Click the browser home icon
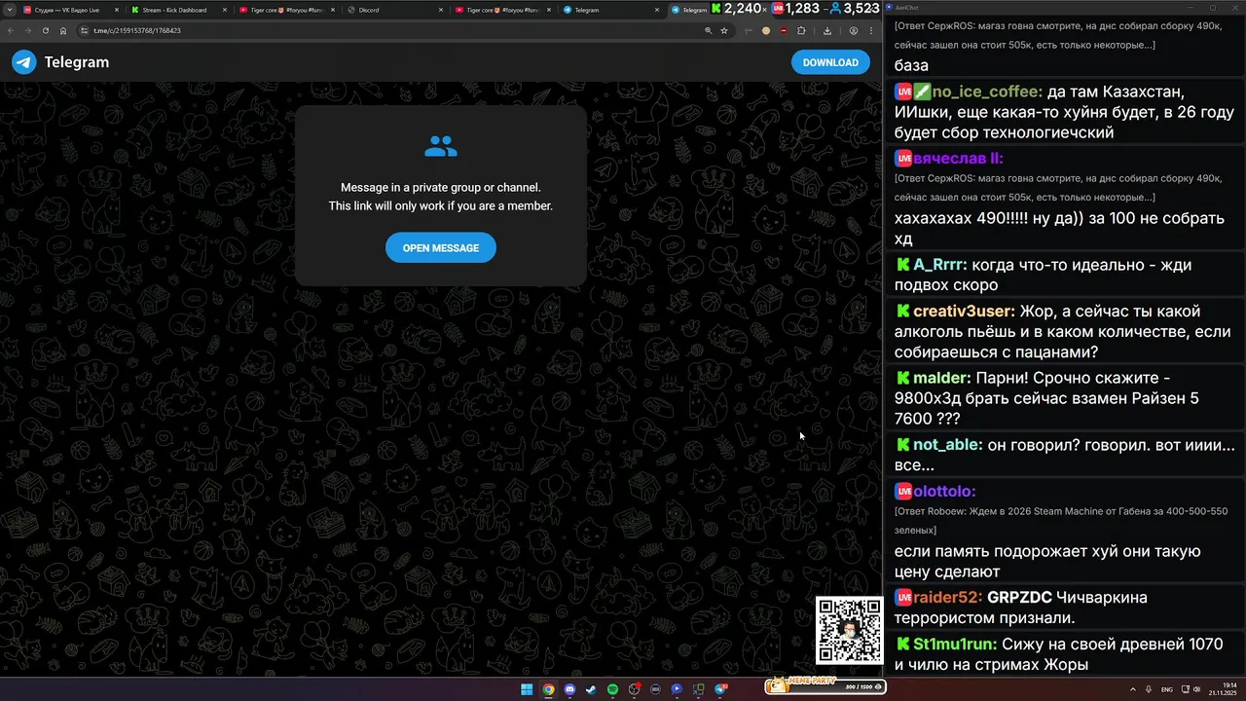This screenshot has height=701, width=1246. (63, 30)
